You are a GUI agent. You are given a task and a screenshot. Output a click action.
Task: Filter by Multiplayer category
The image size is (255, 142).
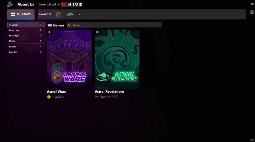click(26, 35)
